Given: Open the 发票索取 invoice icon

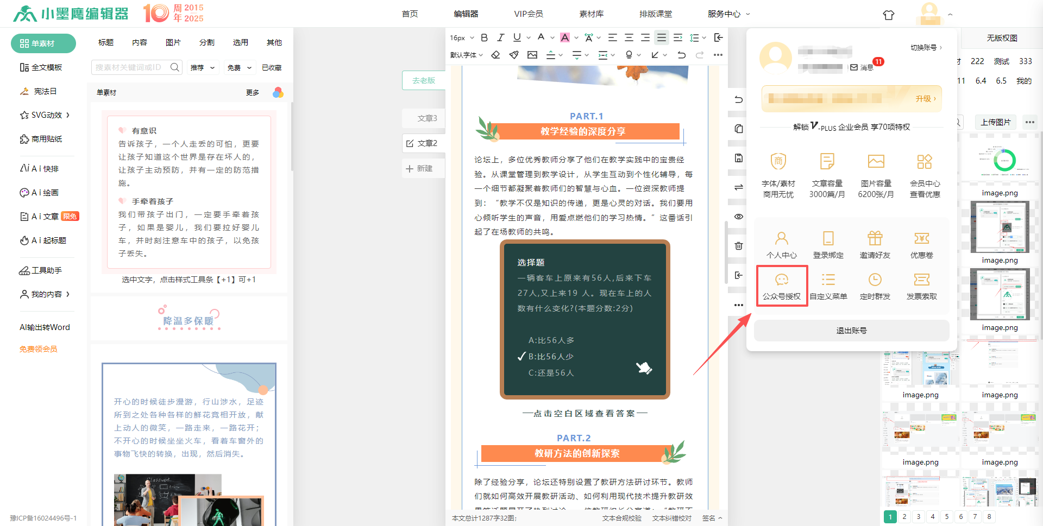Looking at the screenshot, I should [x=921, y=280].
